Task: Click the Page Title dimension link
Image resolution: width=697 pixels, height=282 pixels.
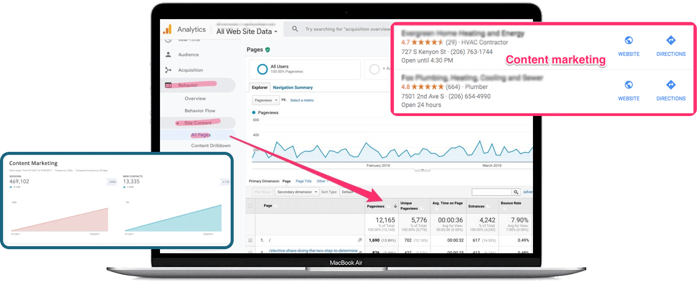Action: 303,181
